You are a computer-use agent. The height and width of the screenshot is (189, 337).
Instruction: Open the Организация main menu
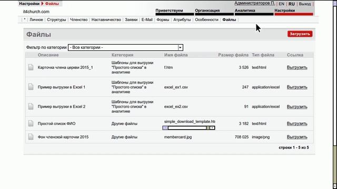[214, 12]
